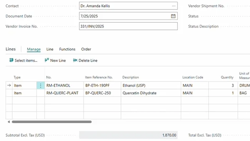Click the Delete Line button label

point(88,60)
